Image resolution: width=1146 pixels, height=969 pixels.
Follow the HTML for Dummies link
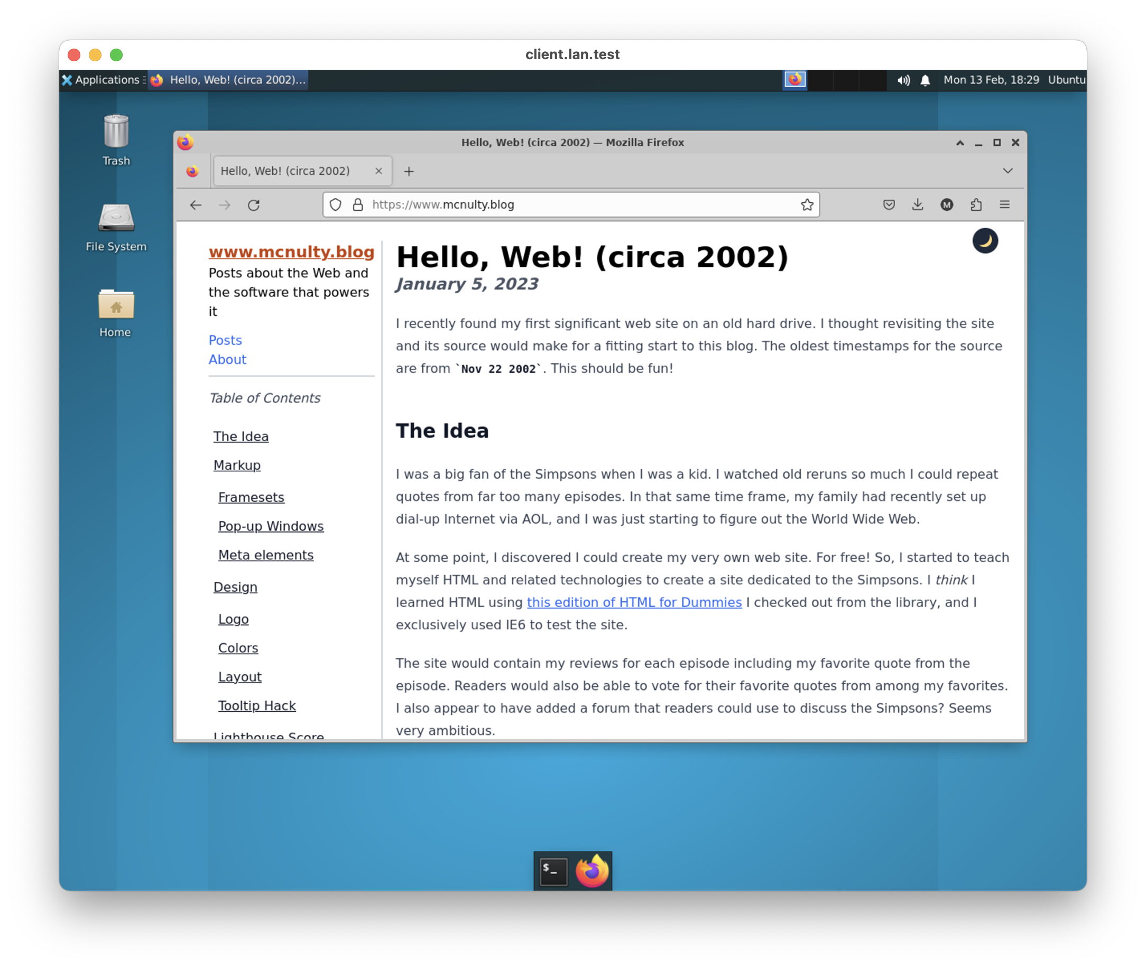pyautogui.click(x=634, y=602)
